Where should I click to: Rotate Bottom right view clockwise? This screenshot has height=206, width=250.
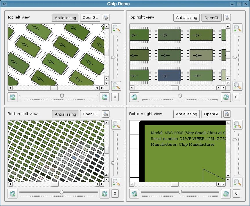pos(226,194)
